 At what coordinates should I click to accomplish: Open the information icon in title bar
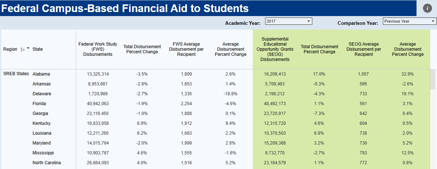point(427,8)
